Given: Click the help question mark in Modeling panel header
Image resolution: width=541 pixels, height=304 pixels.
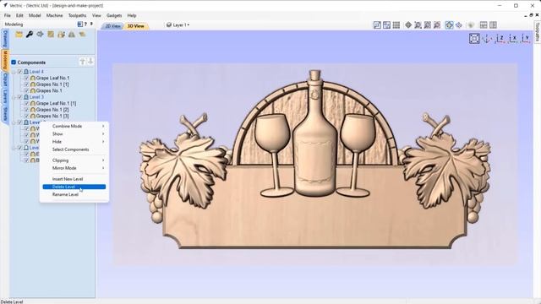Looking at the screenshot, I should [x=85, y=24].
